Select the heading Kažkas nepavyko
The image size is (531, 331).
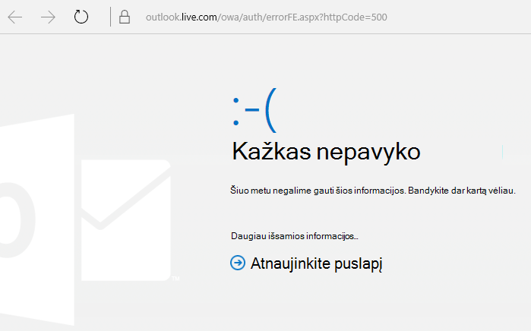coord(326,152)
